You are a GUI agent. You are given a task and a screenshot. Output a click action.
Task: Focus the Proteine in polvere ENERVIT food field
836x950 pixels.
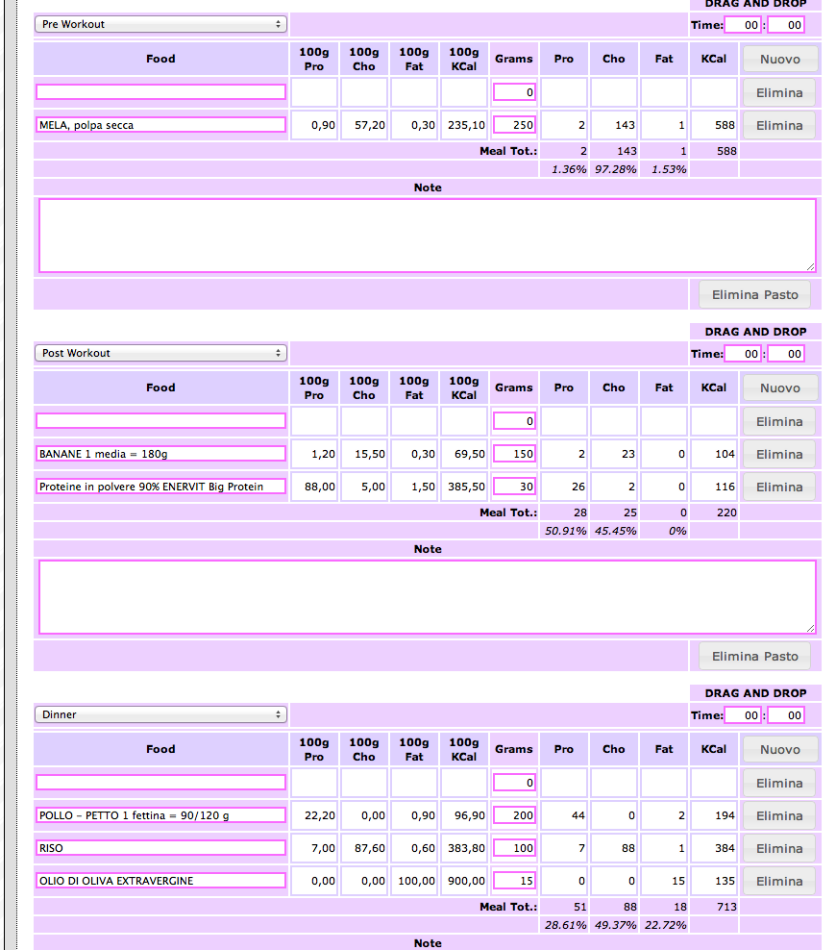[160, 487]
